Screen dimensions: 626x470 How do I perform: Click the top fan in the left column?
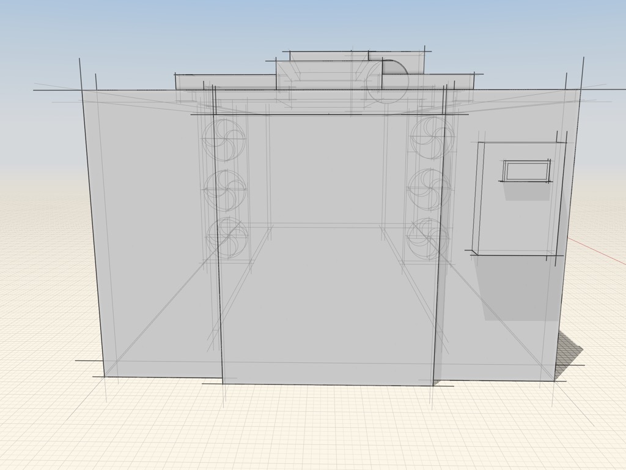pos(224,136)
